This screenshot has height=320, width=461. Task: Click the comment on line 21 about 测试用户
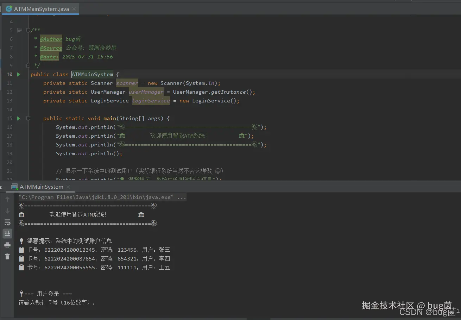(140, 171)
